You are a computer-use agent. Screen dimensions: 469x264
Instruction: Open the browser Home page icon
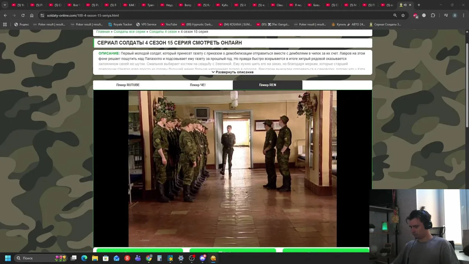coord(32,15)
